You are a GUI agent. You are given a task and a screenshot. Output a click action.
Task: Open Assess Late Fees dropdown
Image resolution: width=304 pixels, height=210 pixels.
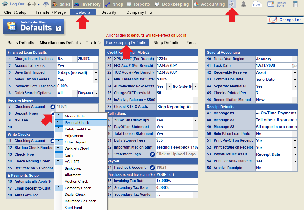96,66
